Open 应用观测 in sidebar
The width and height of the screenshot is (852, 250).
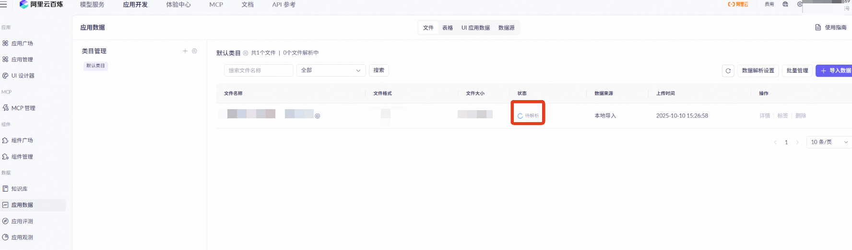22,238
